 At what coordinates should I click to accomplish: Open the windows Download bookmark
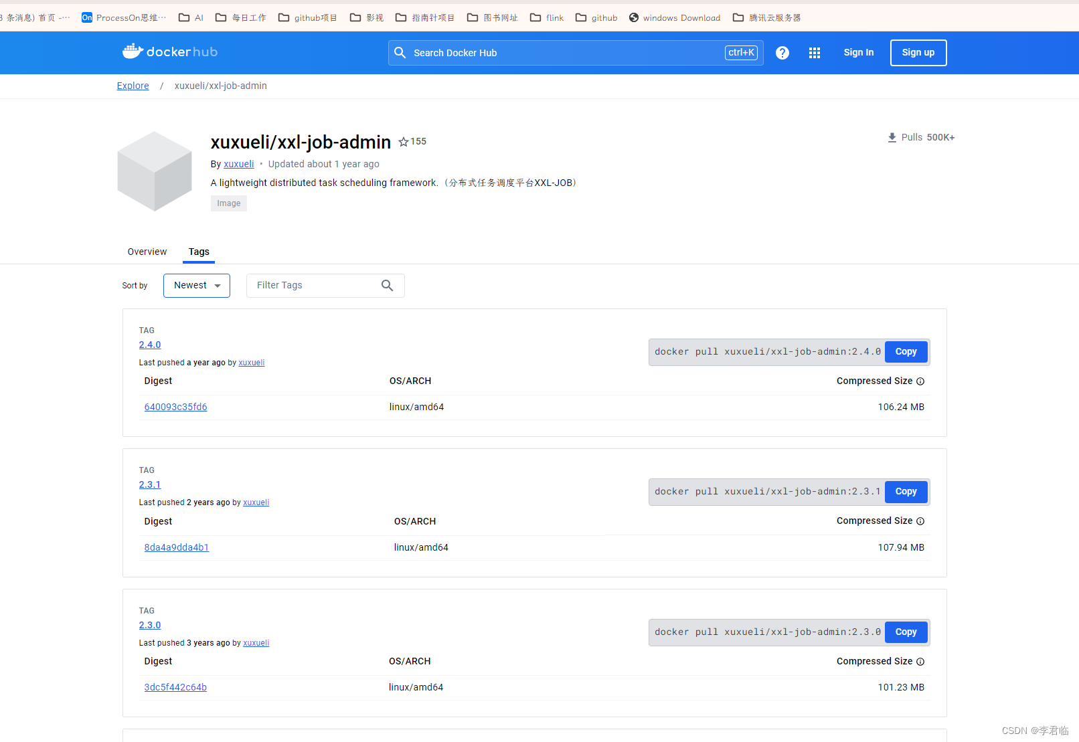coord(675,17)
